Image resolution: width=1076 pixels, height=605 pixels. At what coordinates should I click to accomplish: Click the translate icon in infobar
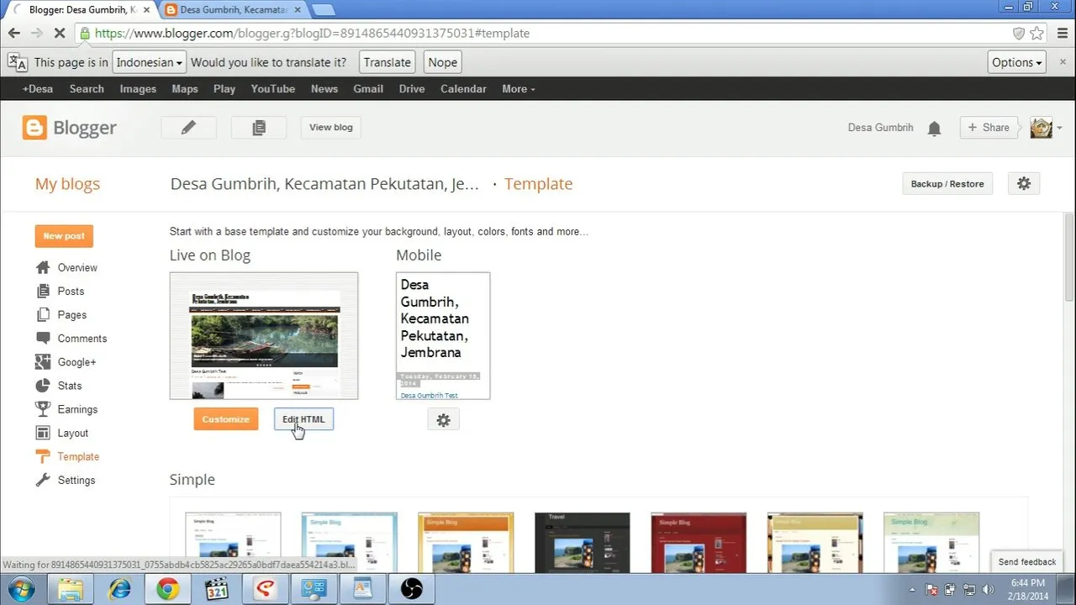(x=17, y=62)
